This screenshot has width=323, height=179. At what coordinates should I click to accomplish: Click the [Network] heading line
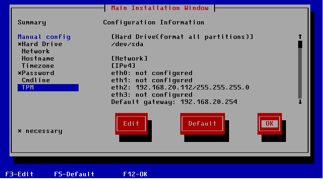coord(129,59)
